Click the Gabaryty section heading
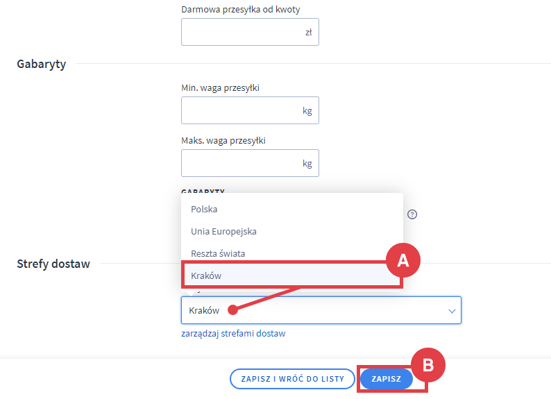551x399 pixels. 41,64
